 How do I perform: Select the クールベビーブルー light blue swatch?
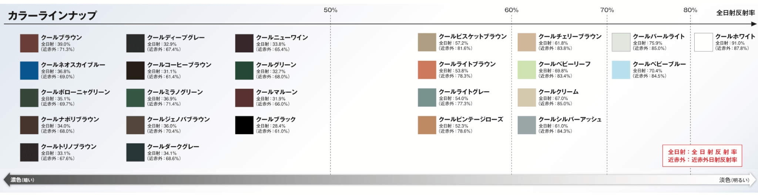point(621,70)
